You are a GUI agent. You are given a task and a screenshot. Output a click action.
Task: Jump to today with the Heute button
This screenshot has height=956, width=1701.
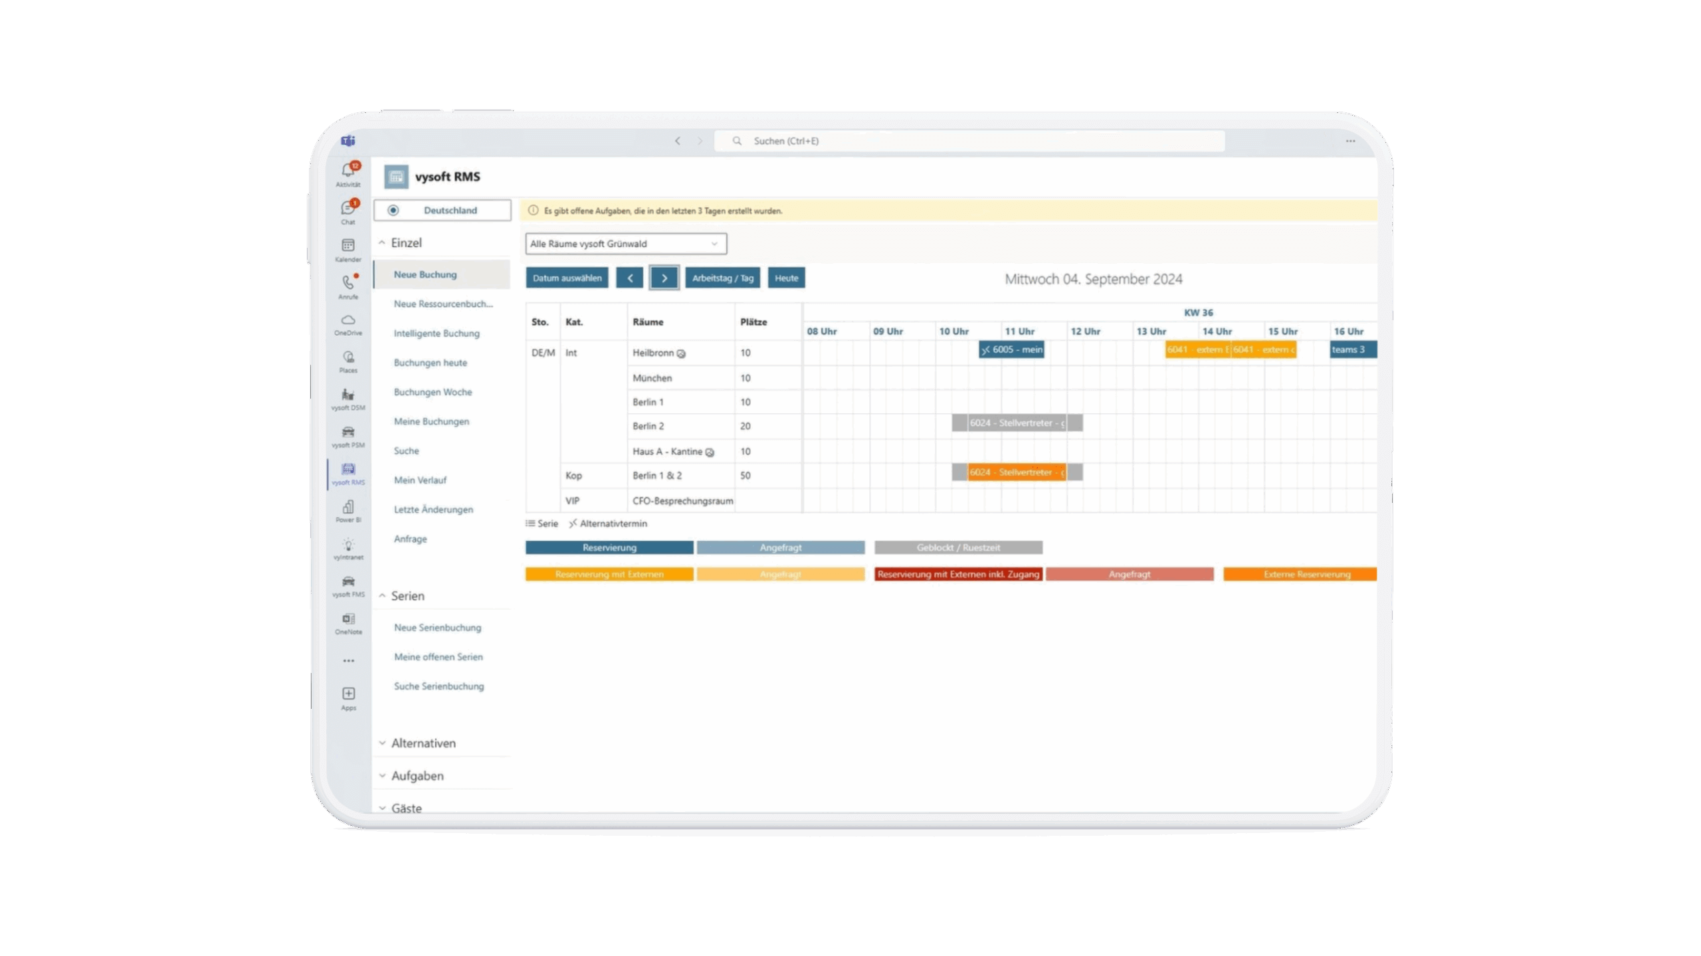(786, 278)
